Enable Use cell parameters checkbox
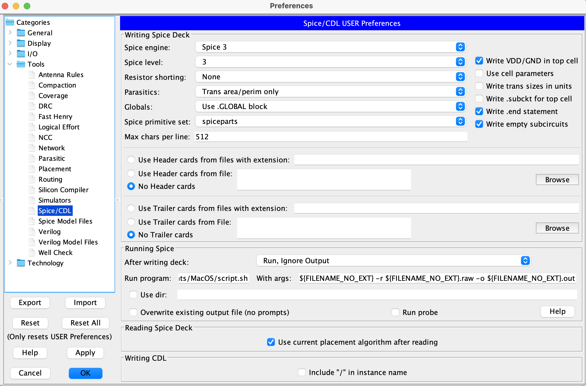Image resolution: width=586 pixels, height=386 pixels. 479,74
